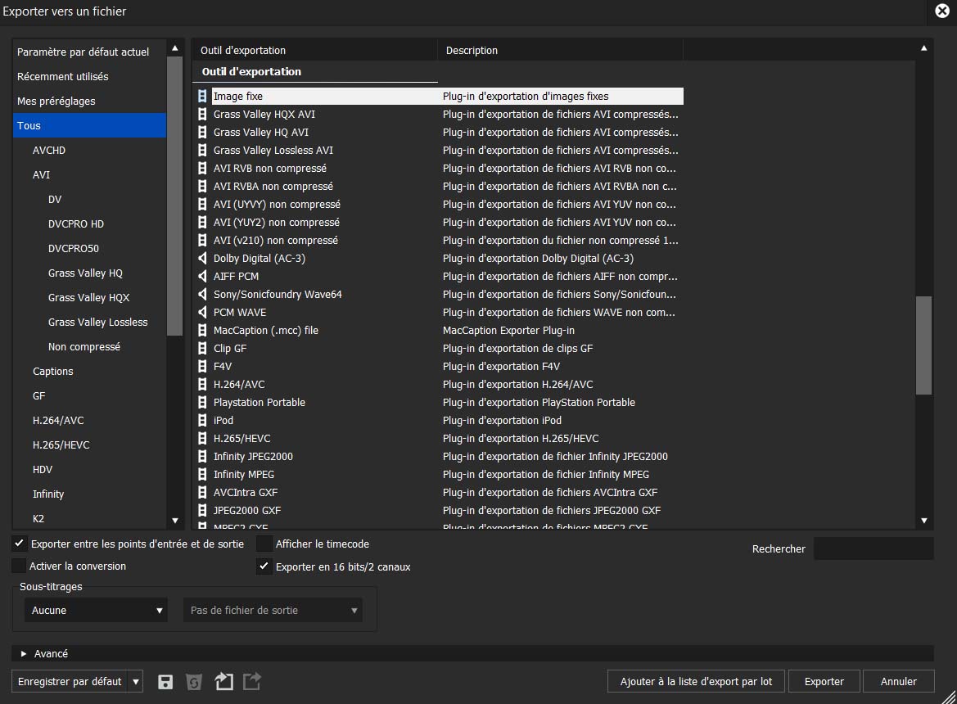Sort by the Outil d'exportation column header
Image resolution: width=957 pixels, height=704 pixels.
(315, 50)
